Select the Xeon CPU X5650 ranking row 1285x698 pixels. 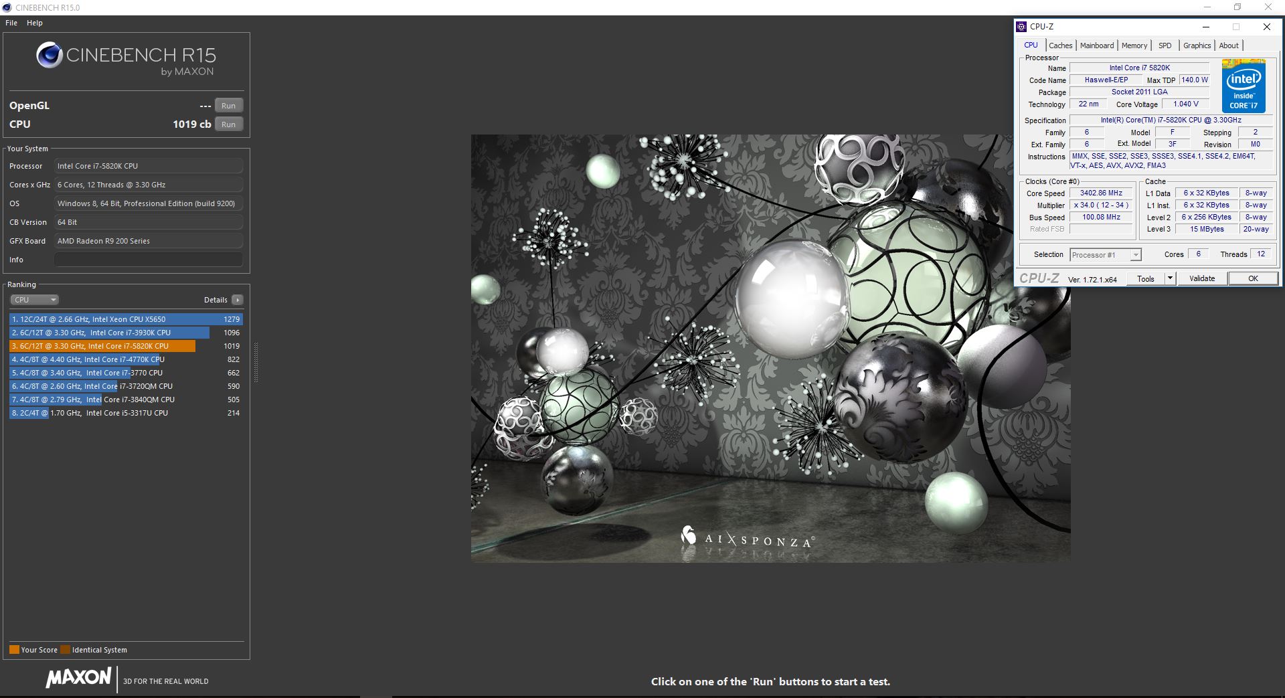[x=126, y=319]
